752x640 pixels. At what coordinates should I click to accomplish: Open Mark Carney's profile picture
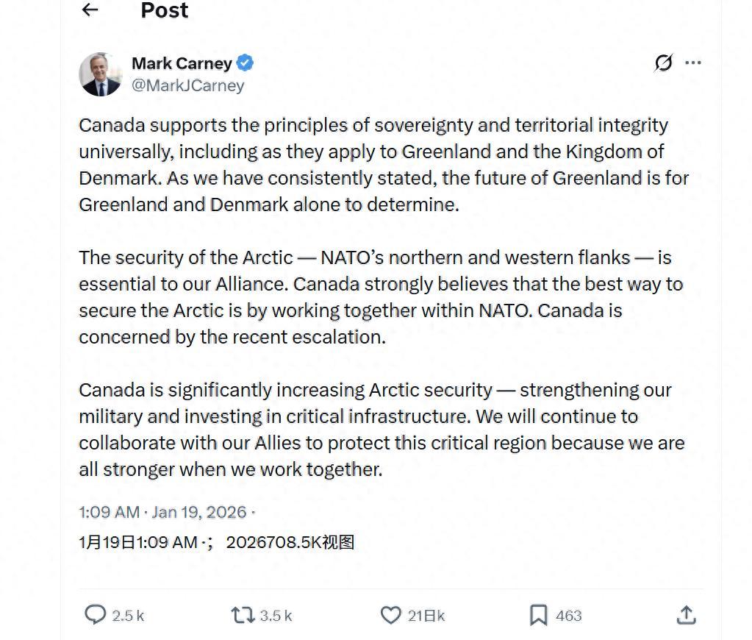pos(101,74)
